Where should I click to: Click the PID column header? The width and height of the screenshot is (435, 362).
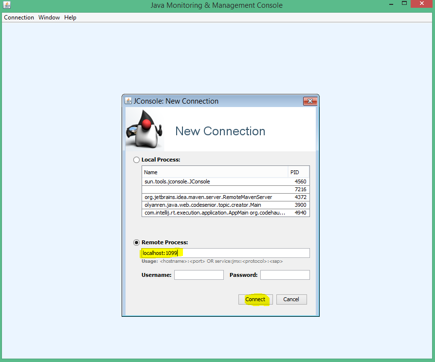[299, 172]
